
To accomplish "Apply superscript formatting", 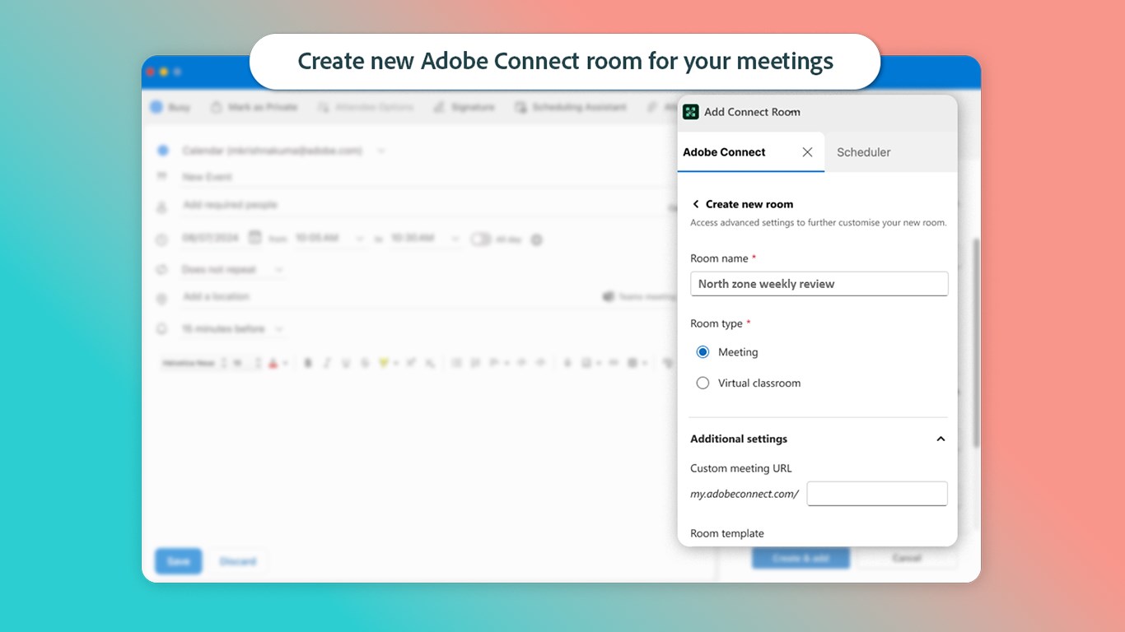I will 410,363.
